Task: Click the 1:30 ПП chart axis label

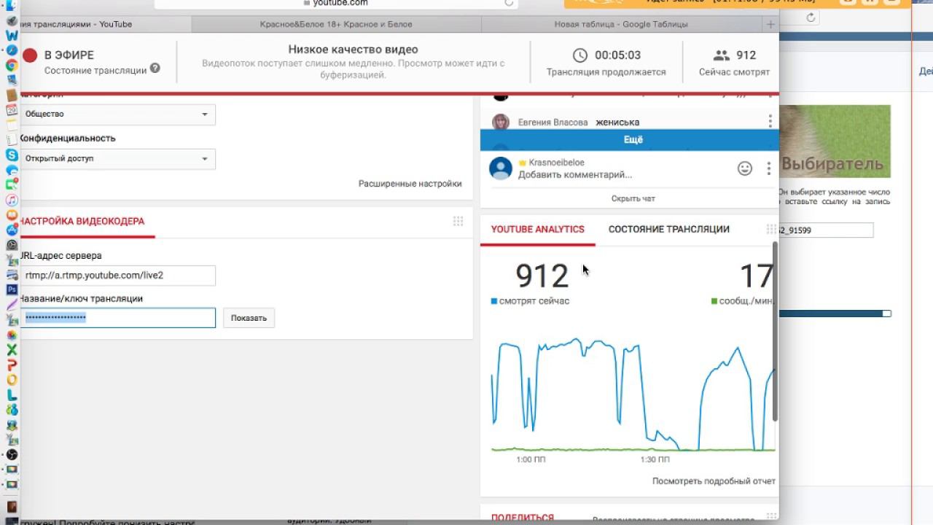Action: [x=655, y=460]
